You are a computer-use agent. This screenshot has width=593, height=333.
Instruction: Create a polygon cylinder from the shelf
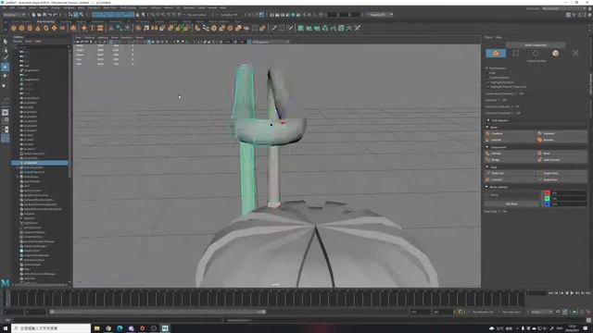click(30, 28)
